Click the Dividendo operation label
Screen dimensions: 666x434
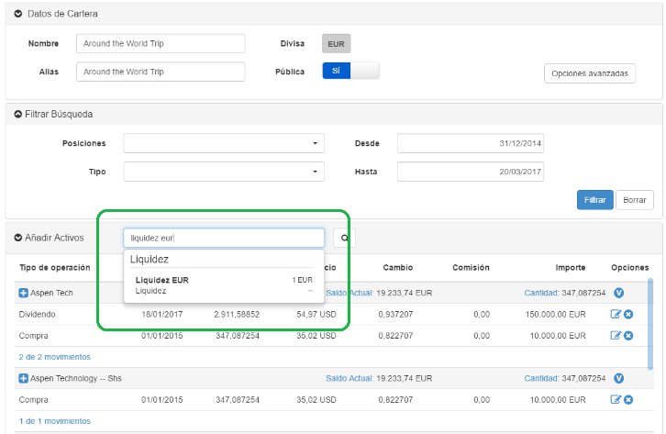(37, 314)
